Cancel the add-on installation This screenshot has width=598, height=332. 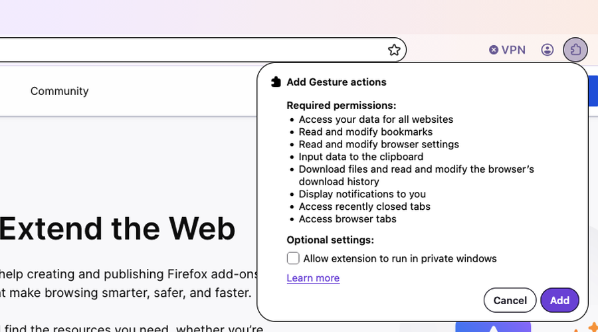pos(510,300)
